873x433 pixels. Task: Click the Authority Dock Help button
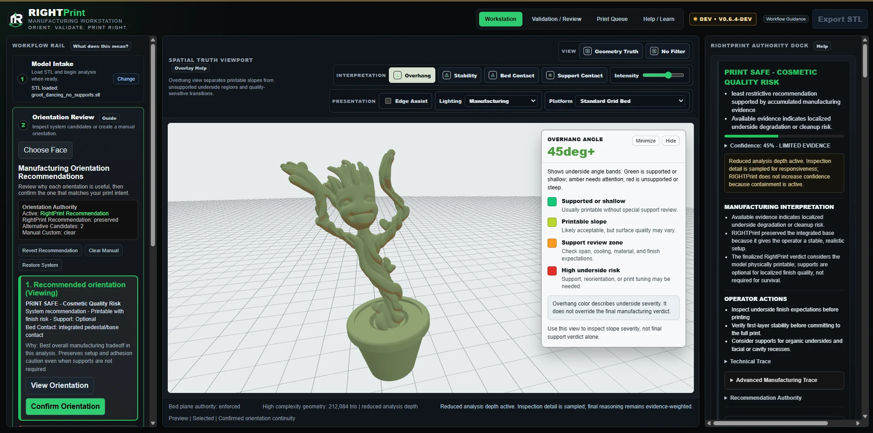[822, 46]
